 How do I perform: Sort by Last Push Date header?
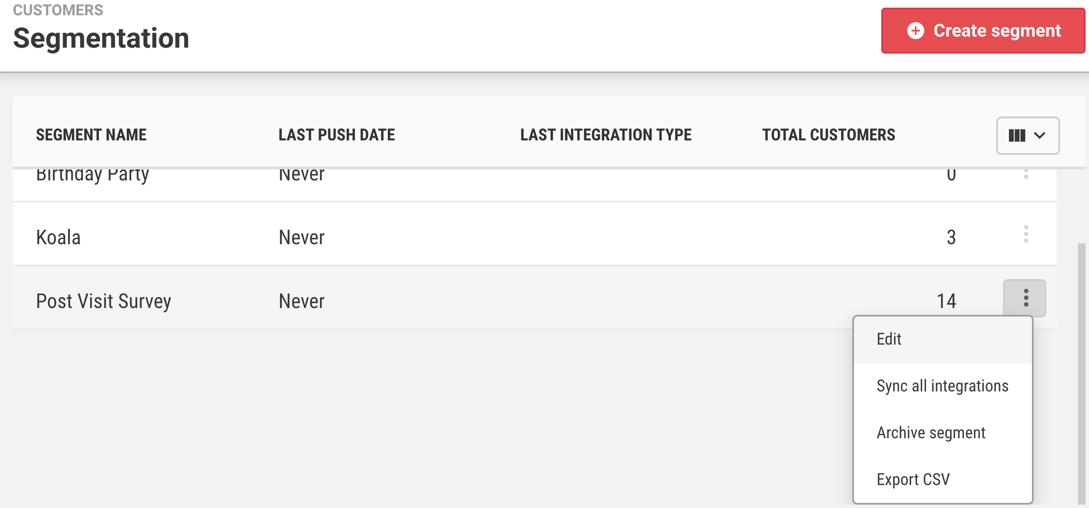[337, 135]
